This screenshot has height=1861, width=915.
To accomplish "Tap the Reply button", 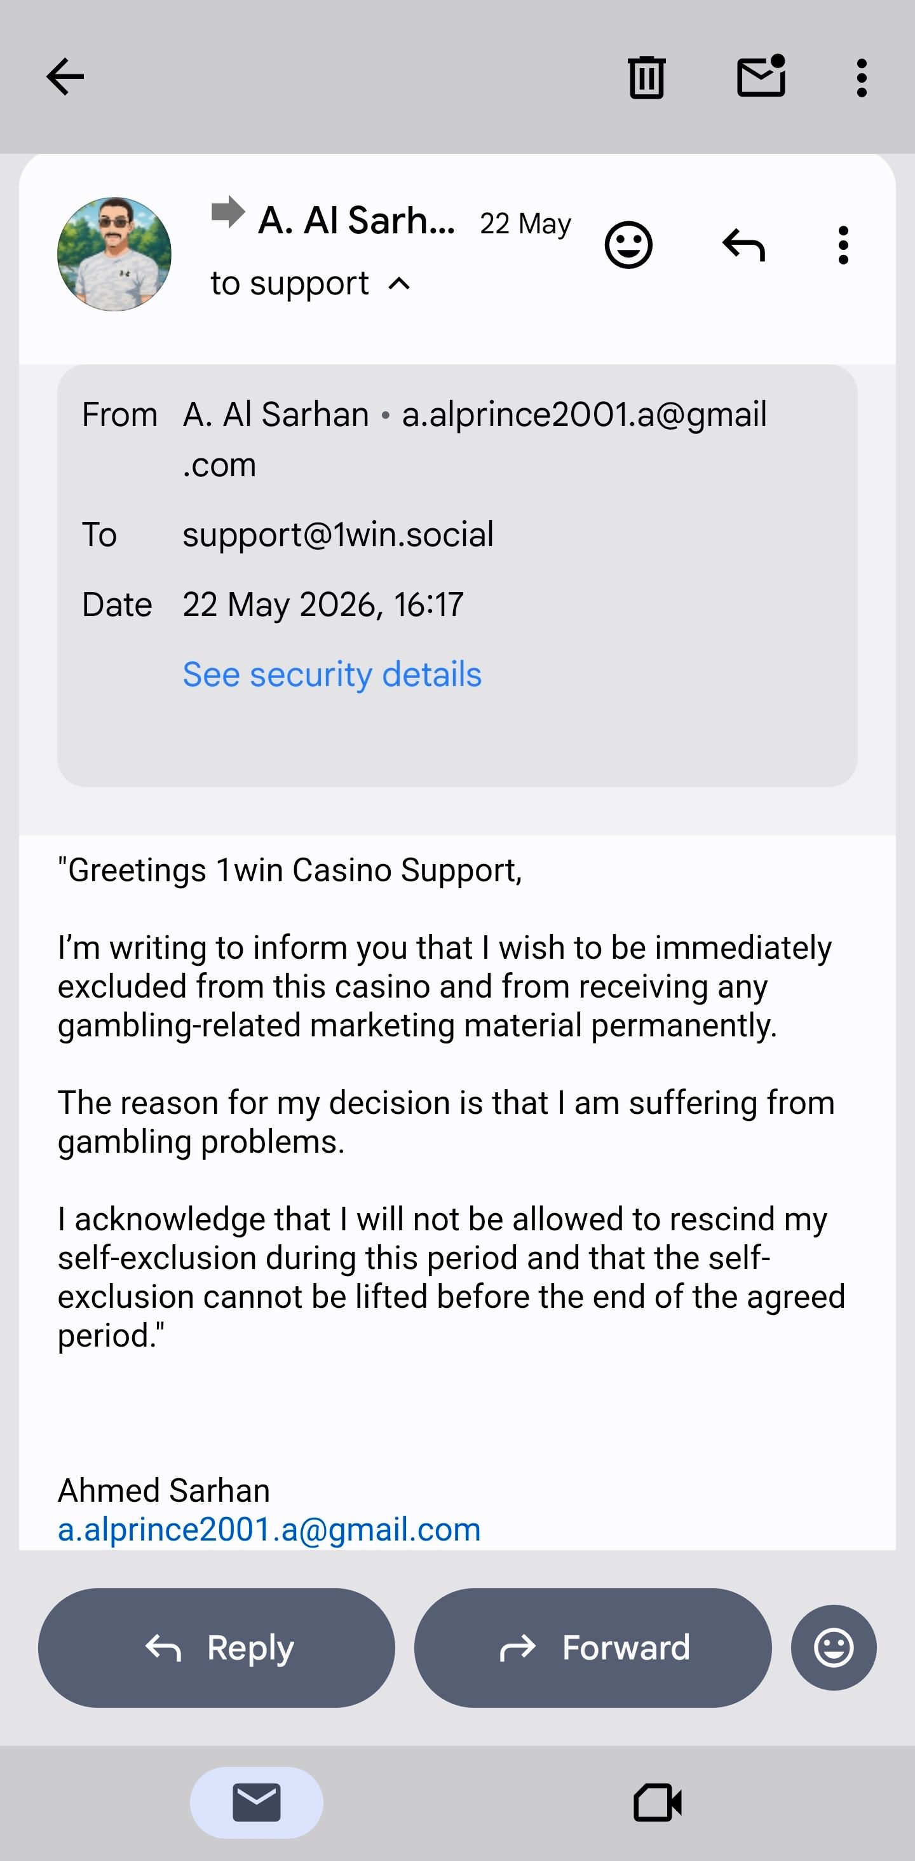I will coord(217,1647).
